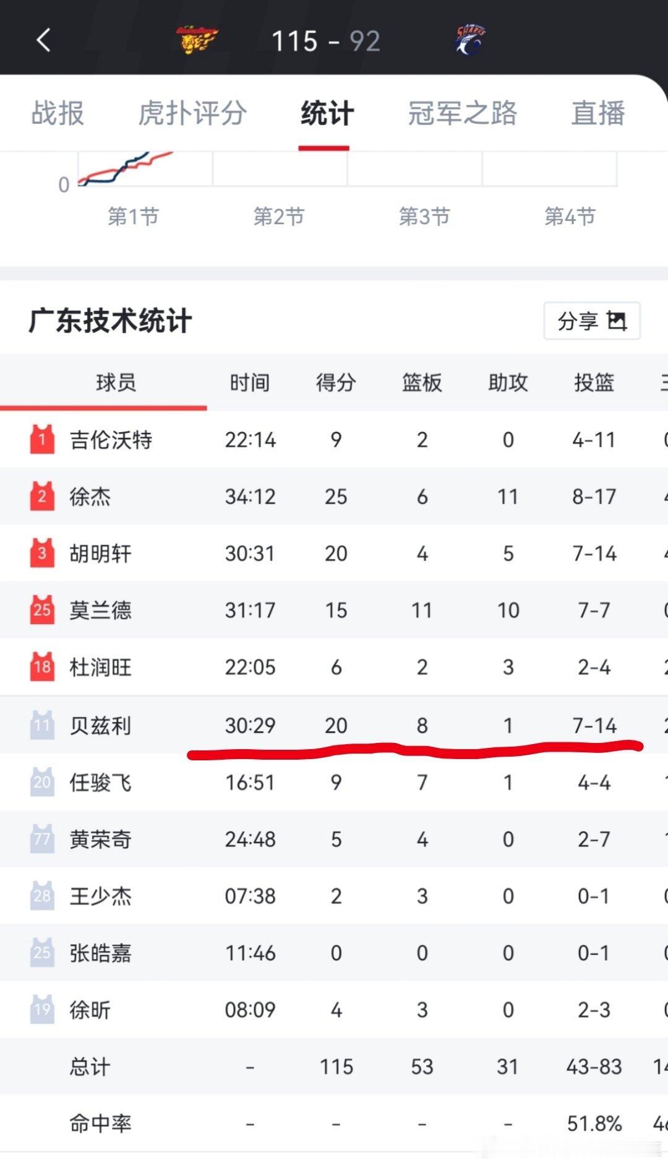This screenshot has height=1164, width=668.
Task: Open the Guangdong team logo
Action: click(x=196, y=40)
